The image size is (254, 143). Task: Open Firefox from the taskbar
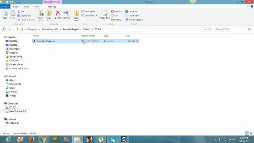coord(32,139)
